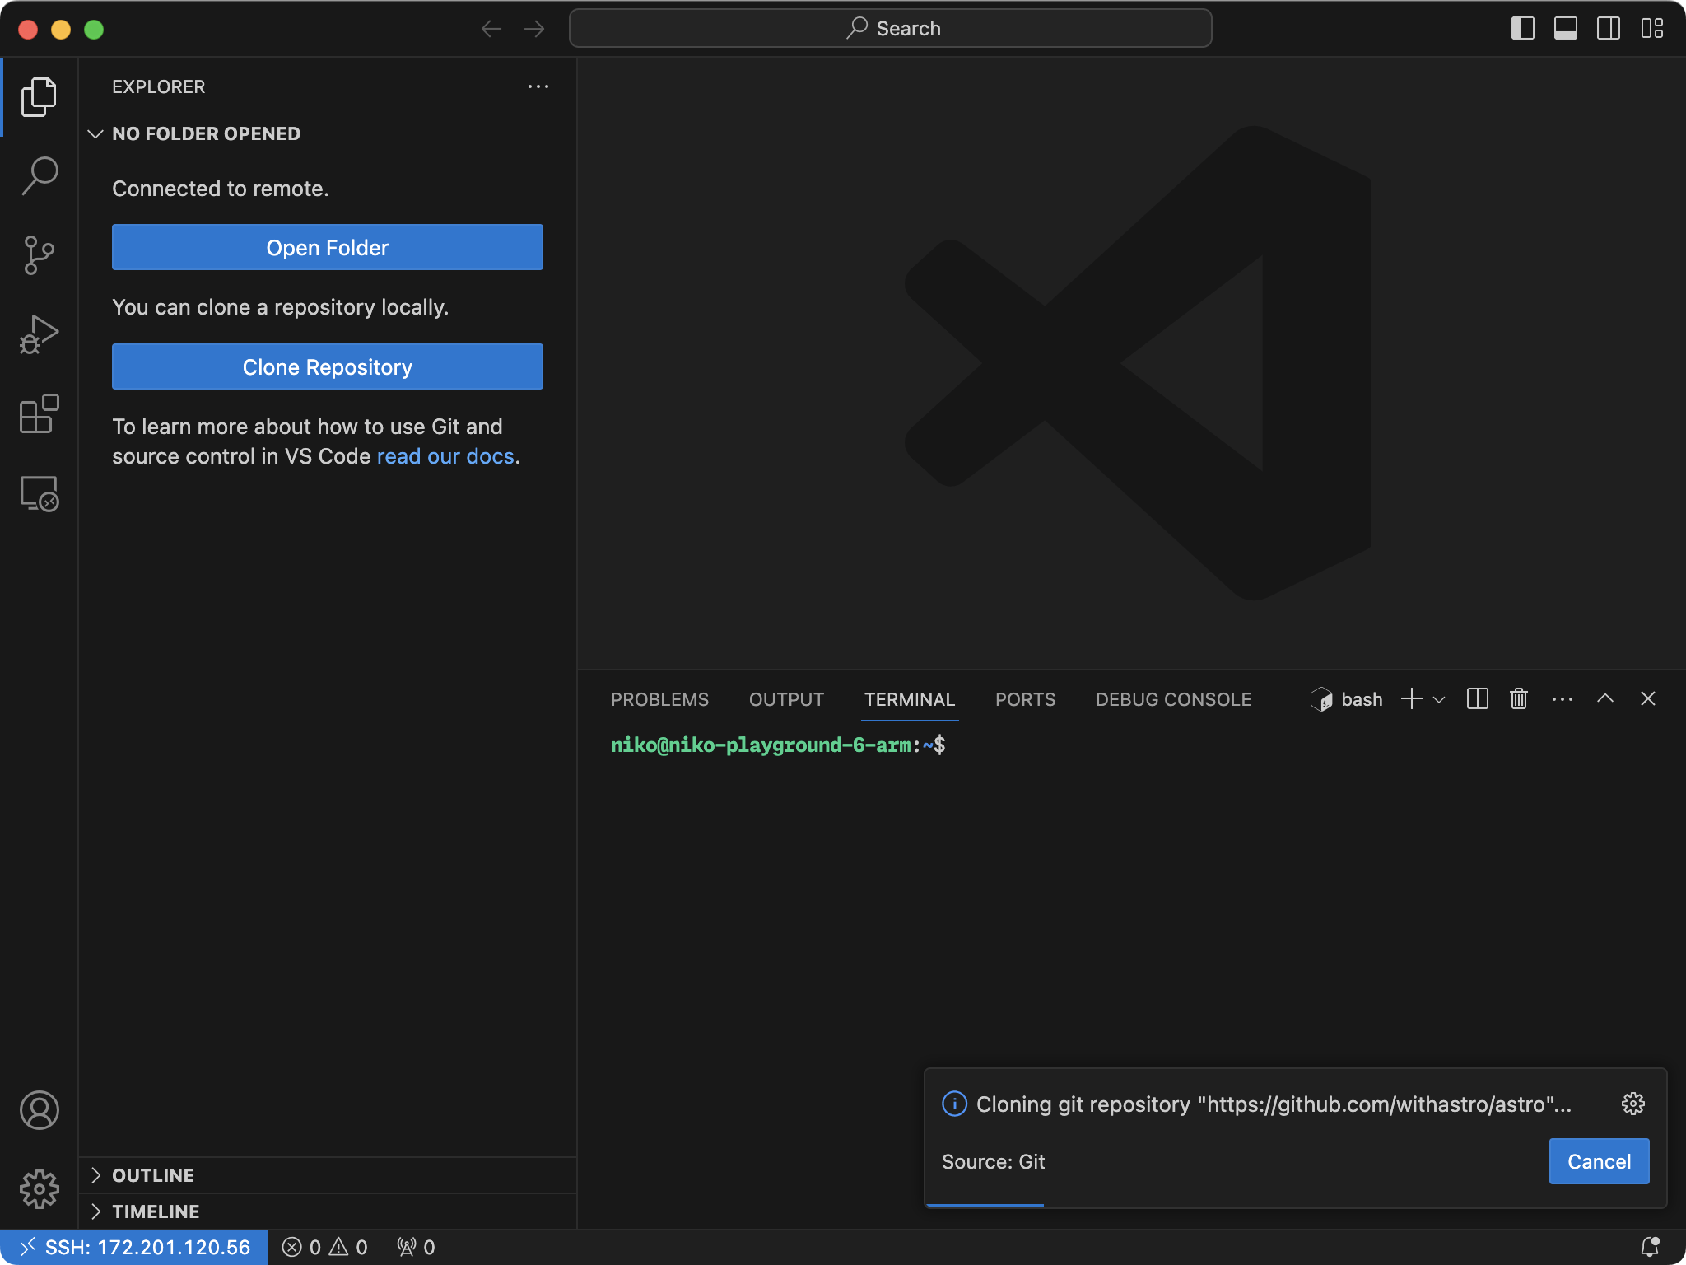The width and height of the screenshot is (1686, 1265).
Task: Toggle the secondary side bar layout icon
Action: click(x=1609, y=29)
